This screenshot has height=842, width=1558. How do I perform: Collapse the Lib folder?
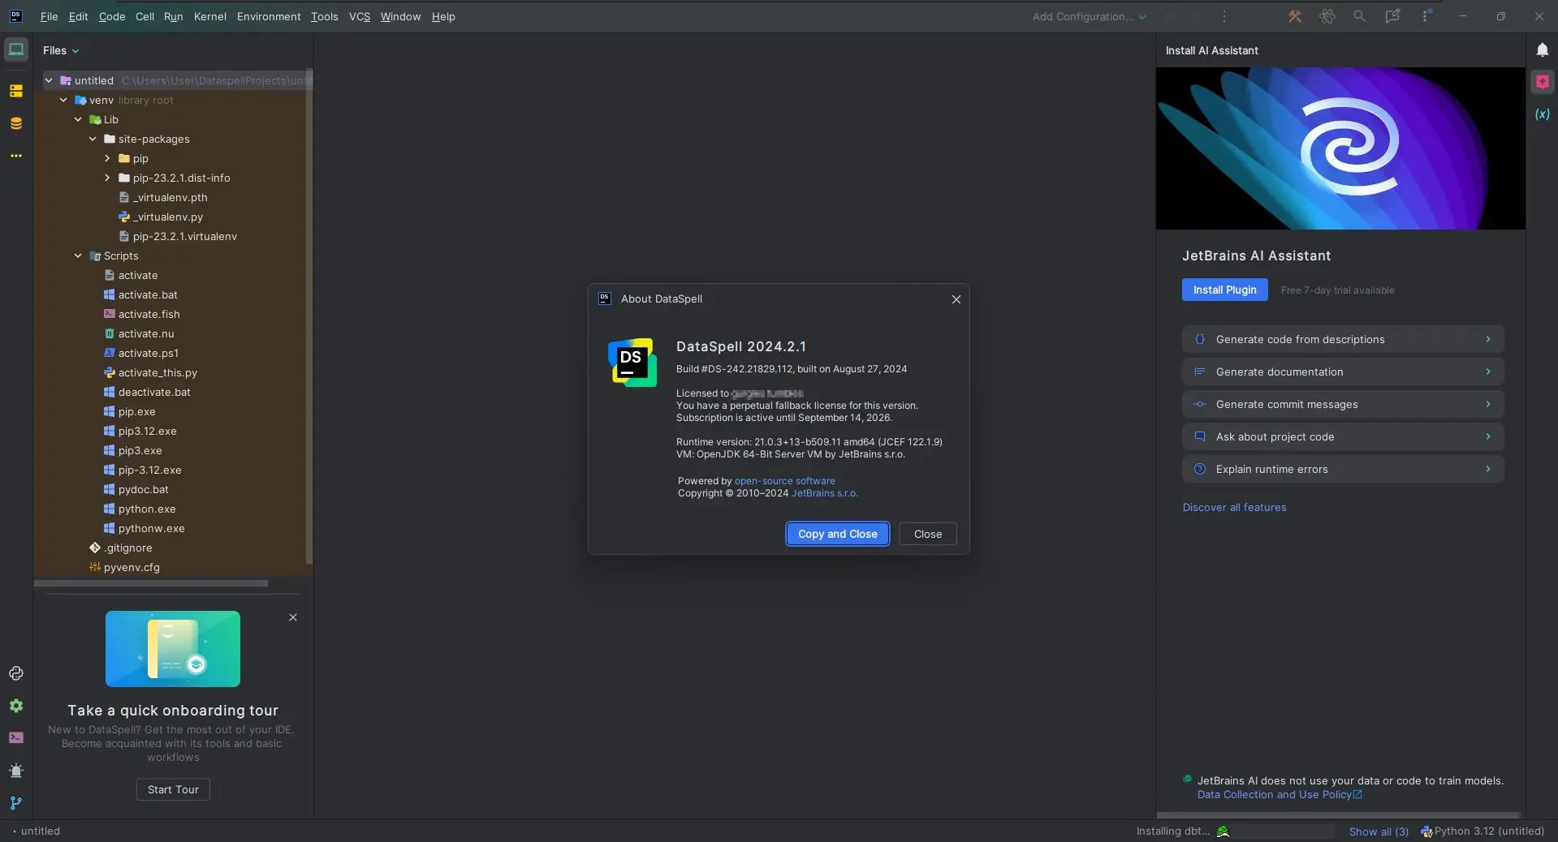pos(78,119)
